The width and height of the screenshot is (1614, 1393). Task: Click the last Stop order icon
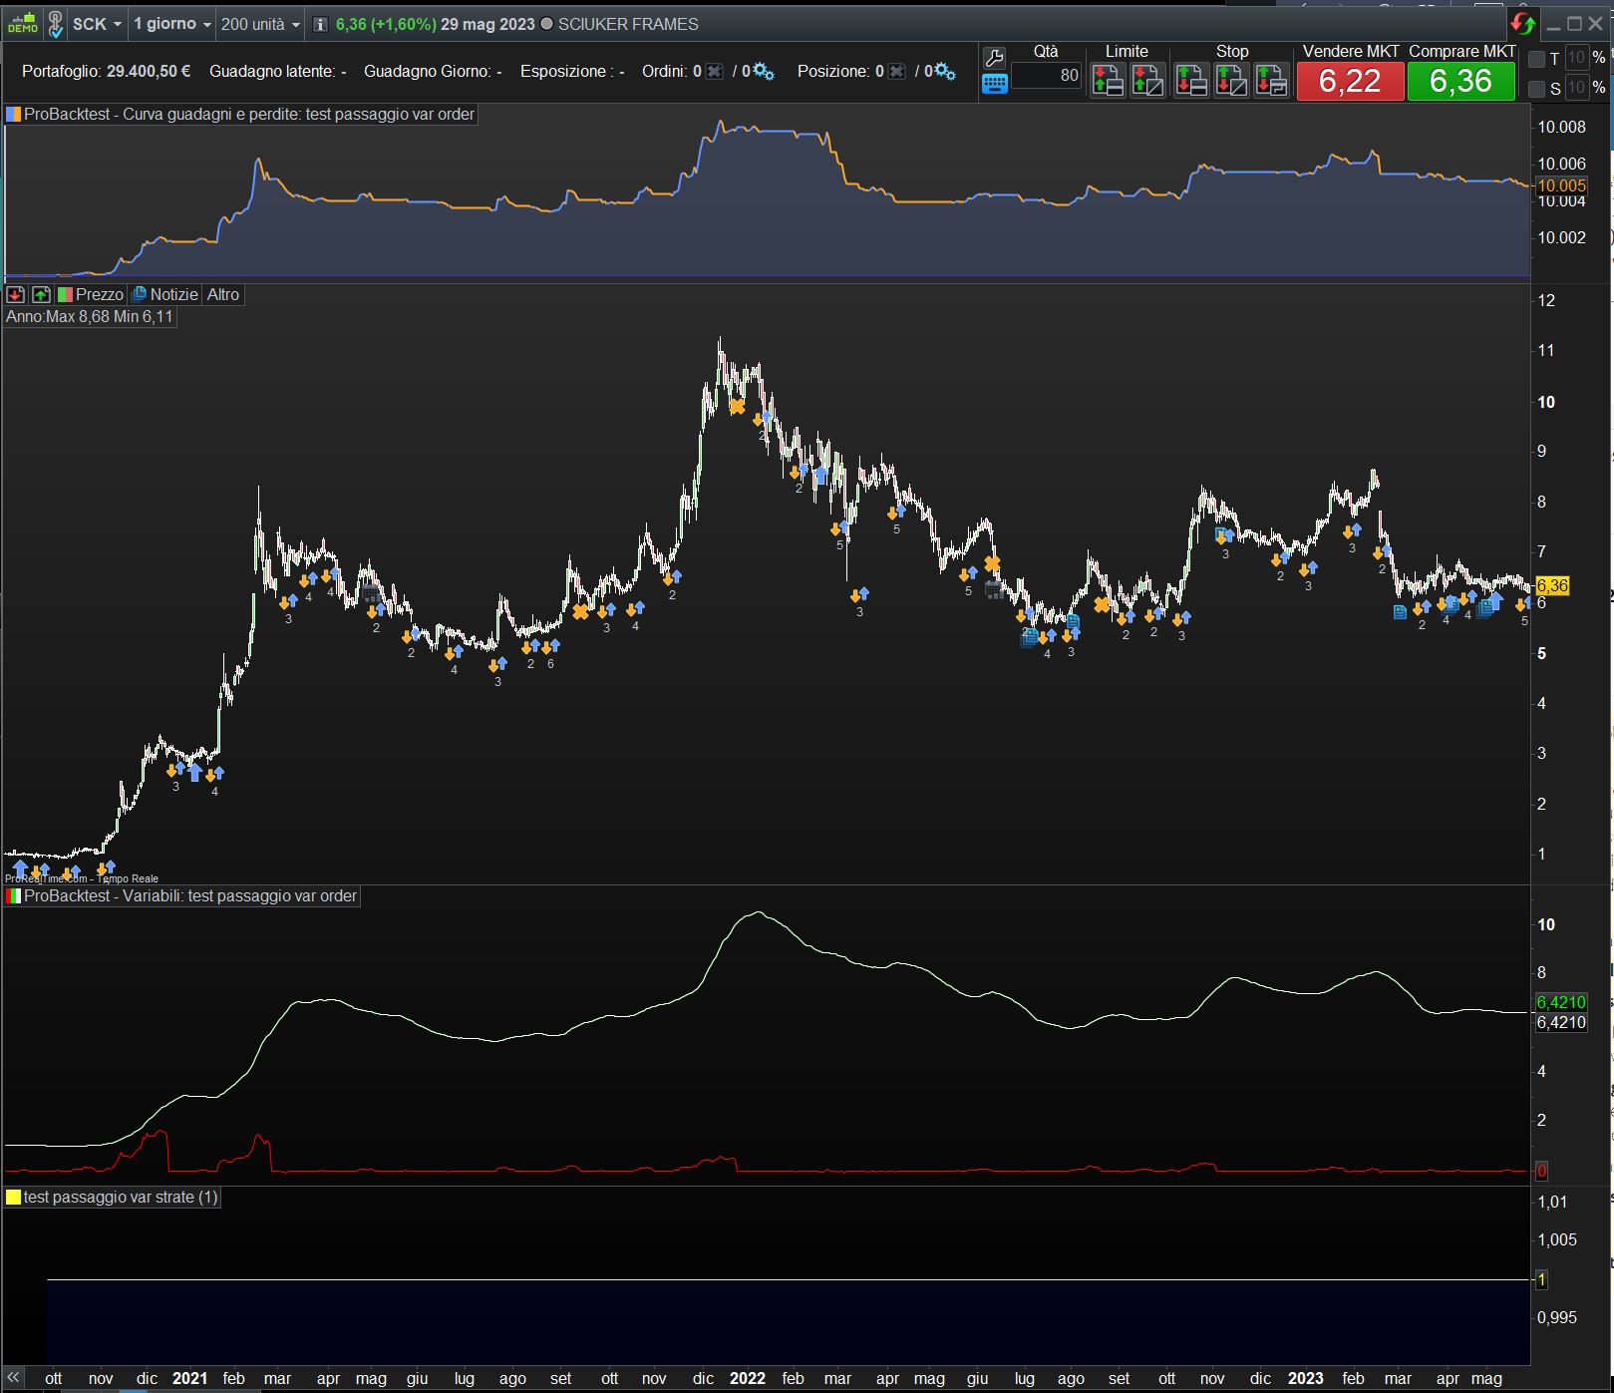click(1271, 80)
